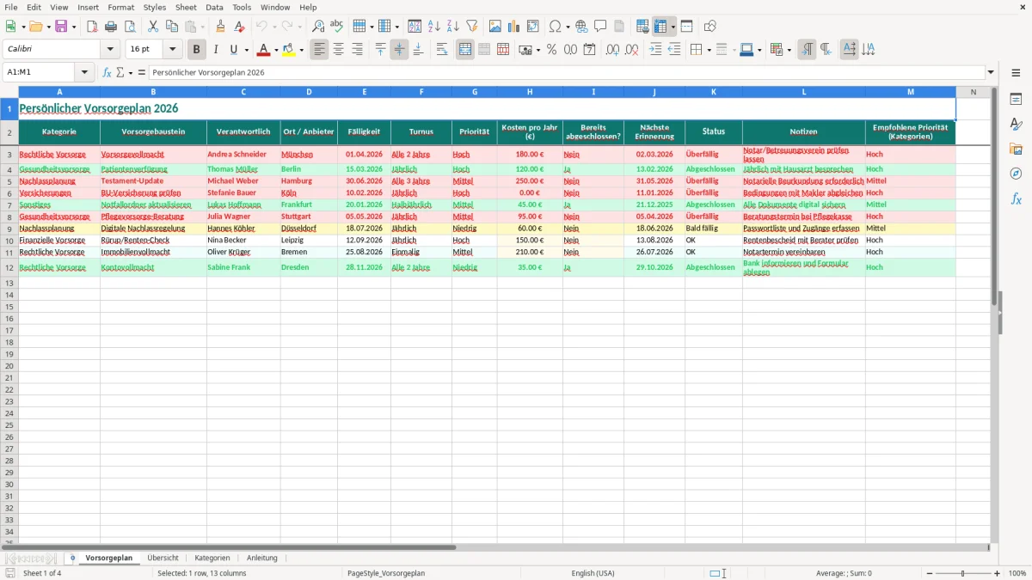Expand the Name Box dropdown
The height and width of the screenshot is (580, 1032).
pyautogui.click(x=84, y=73)
